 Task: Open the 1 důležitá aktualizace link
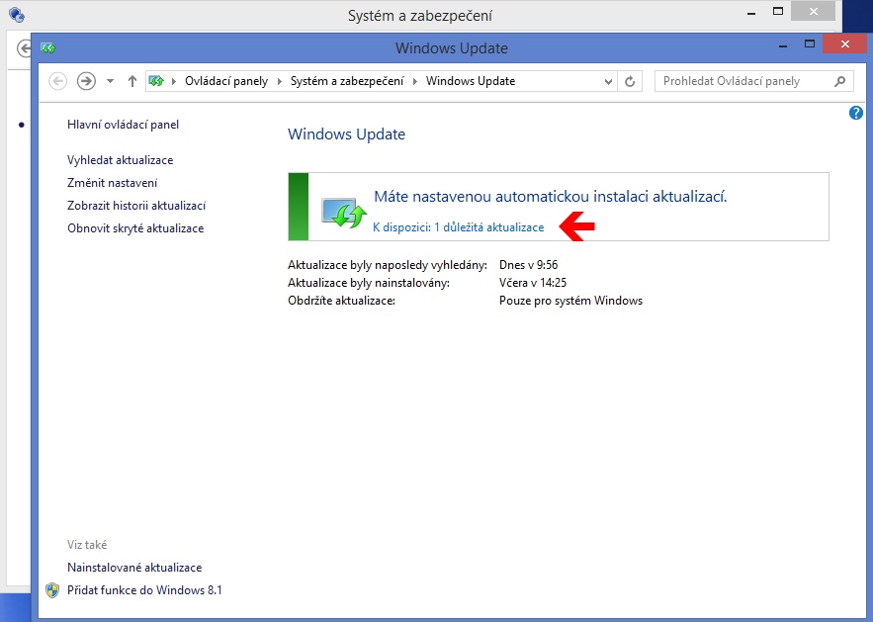click(x=458, y=227)
